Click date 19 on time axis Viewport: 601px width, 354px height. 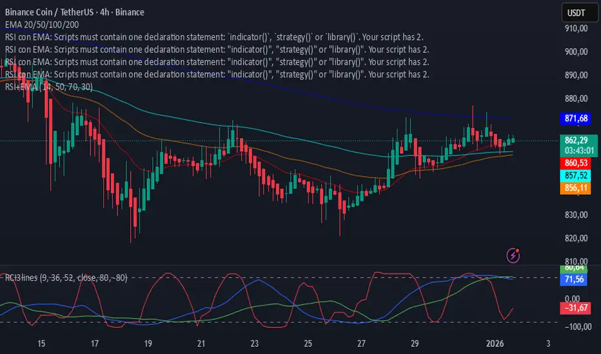pos(148,344)
